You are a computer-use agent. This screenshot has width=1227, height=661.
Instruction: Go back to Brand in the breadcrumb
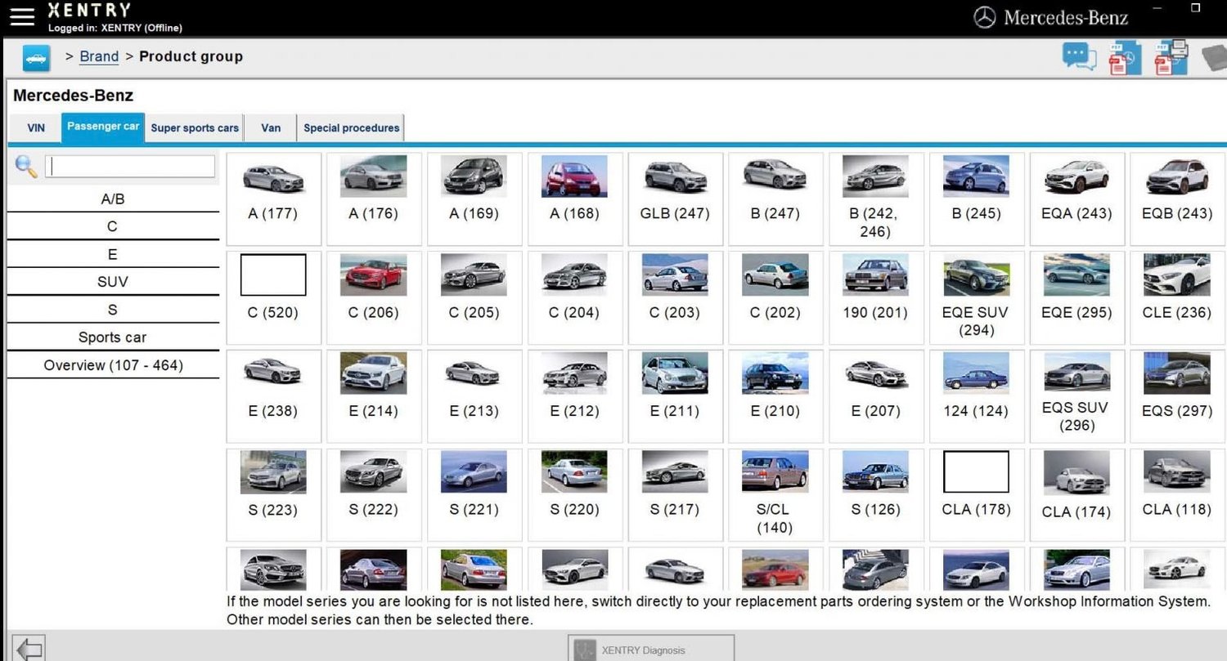(99, 56)
